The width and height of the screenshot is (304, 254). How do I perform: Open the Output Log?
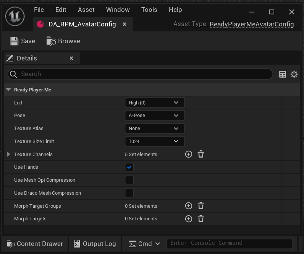(x=95, y=244)
